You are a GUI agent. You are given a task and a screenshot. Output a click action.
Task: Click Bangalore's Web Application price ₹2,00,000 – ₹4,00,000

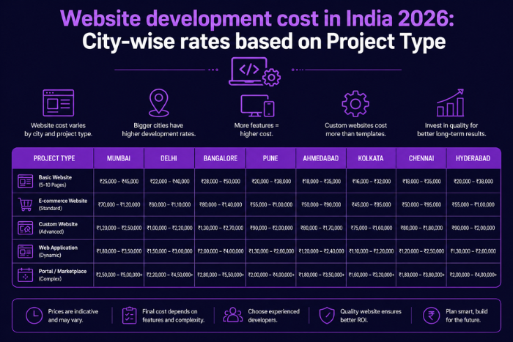221,251
